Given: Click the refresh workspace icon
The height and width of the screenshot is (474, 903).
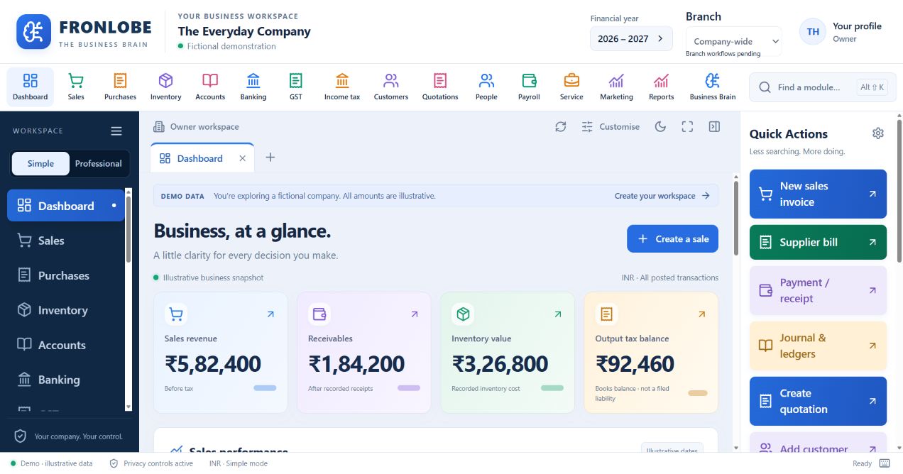Looking at the screenshot, I should pos(561,126).
